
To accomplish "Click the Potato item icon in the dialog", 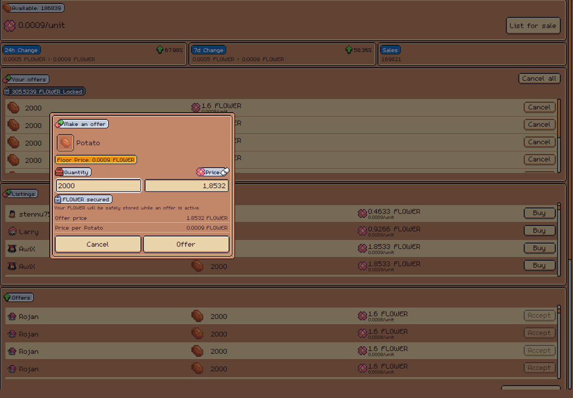I will 65,143.
